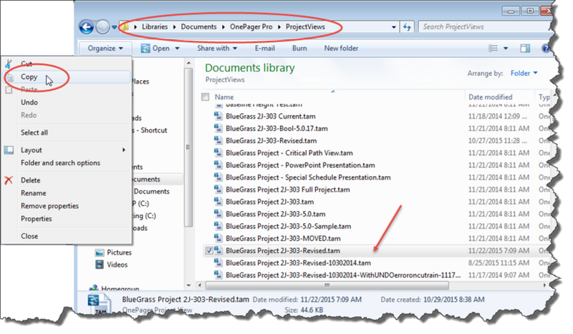Select 2J-303 Full Project.tam file icon
The width and height of the screenshot is (573, 334).
click(218, 190)
